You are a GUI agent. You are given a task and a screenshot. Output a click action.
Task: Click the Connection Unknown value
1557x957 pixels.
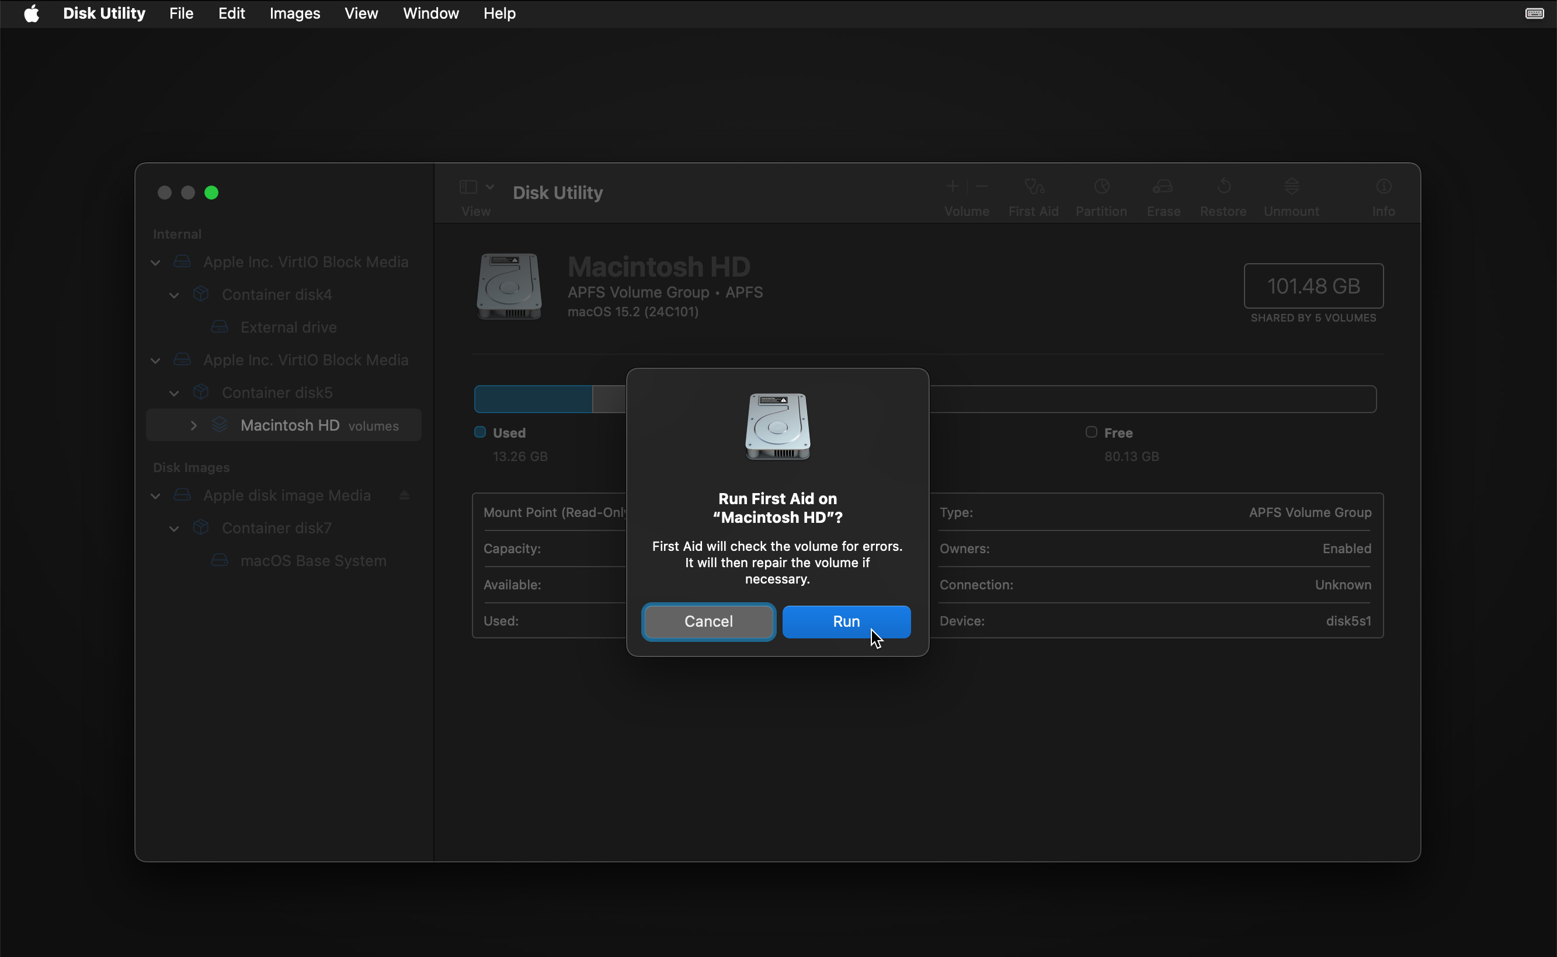(x=1343, y=585)
